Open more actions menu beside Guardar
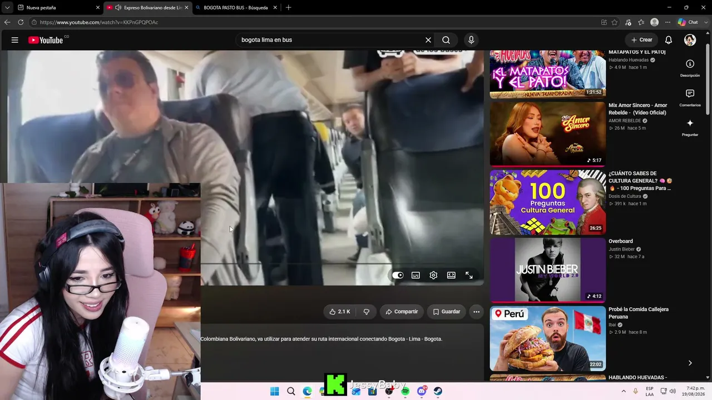712x400 pixels. [476, 312]
